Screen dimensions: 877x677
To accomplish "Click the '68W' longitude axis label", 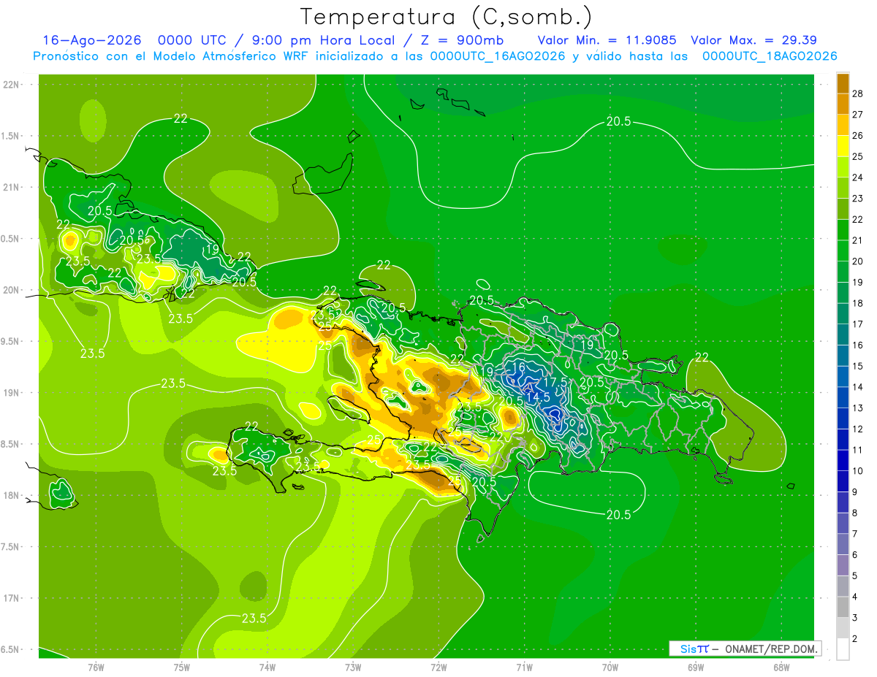I will [781, 668].
